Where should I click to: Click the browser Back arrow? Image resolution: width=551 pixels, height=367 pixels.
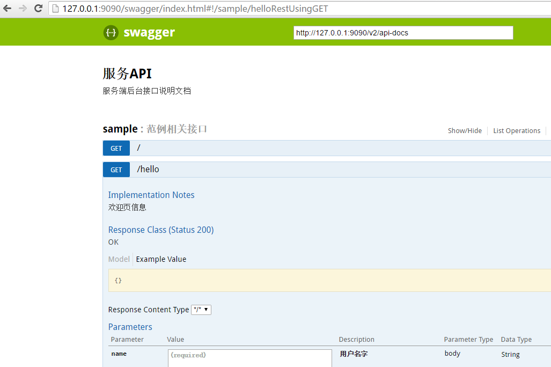click(7, 9)
